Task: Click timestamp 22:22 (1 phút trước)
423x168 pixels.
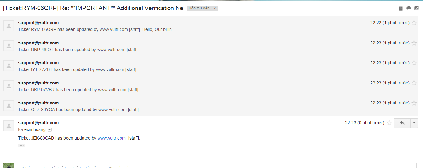Action: [x=390, y=23]
